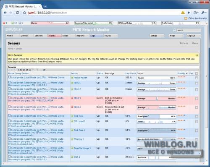Click the Health graph for Probe Health
The image size is (210, 167).
157,78
